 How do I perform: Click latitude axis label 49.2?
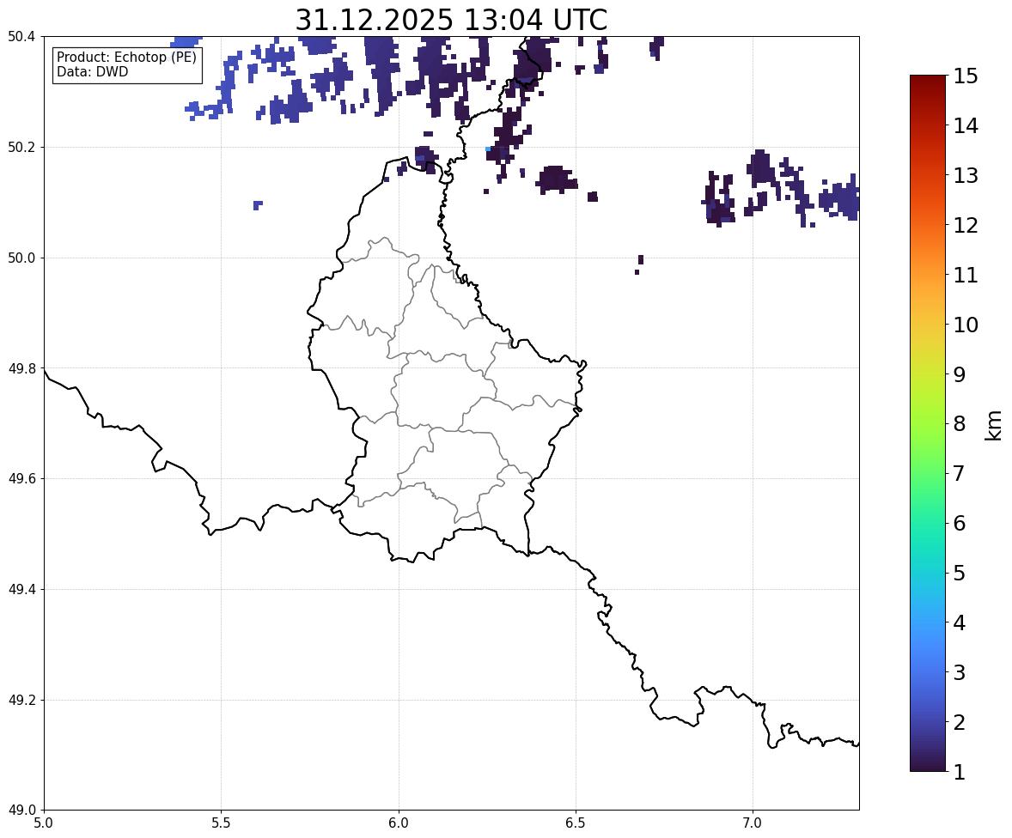pos(21,700)
